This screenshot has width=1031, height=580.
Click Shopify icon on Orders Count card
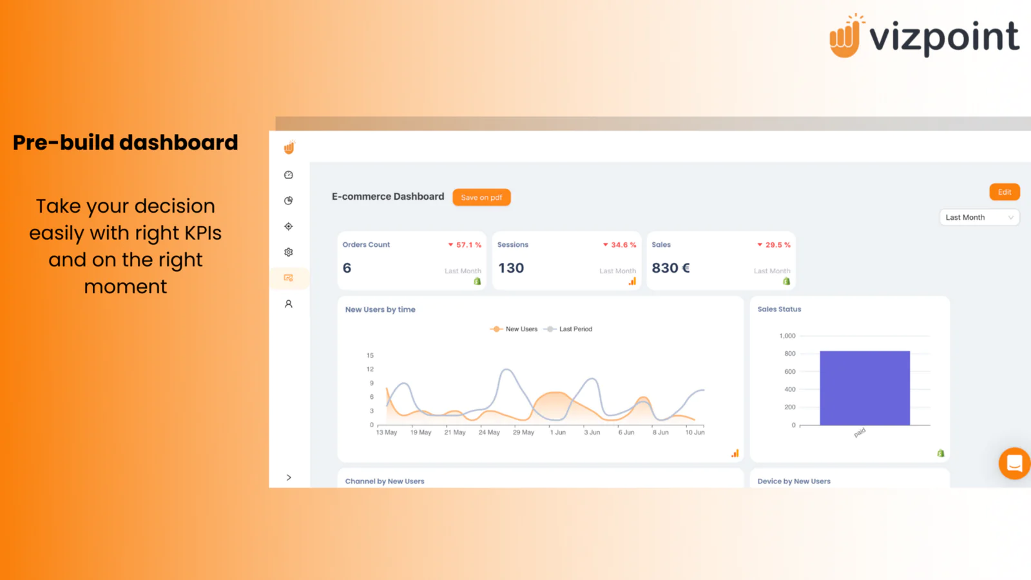(477, 281)
